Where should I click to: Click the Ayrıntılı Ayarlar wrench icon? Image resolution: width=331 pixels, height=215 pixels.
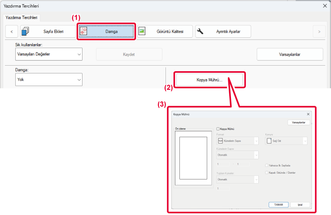pyautogui.click(x=200, y=31)
